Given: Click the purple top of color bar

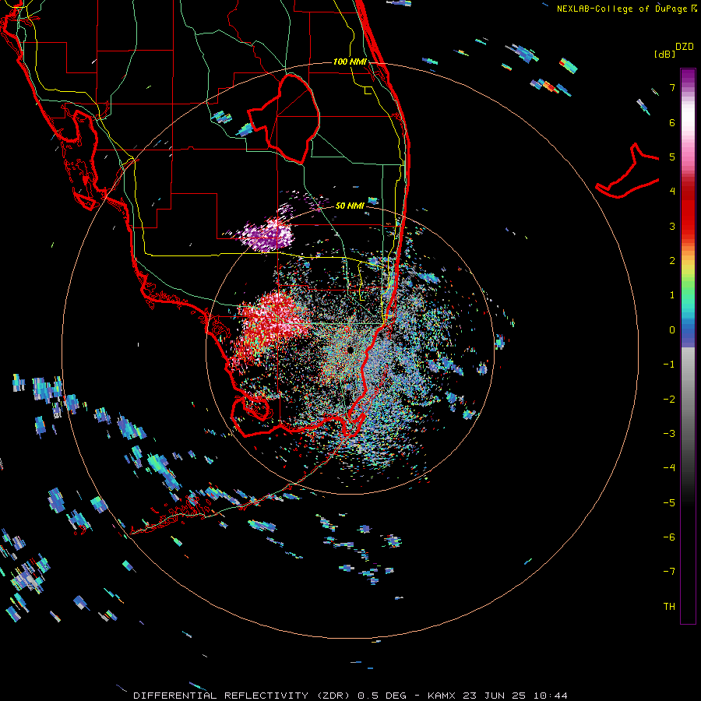Looking at the screenshot, I should [x=688, y=77].
